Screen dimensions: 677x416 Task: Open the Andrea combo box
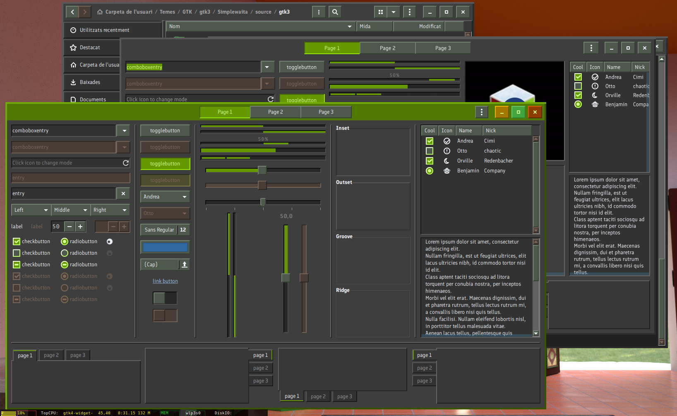click(165, 197)
